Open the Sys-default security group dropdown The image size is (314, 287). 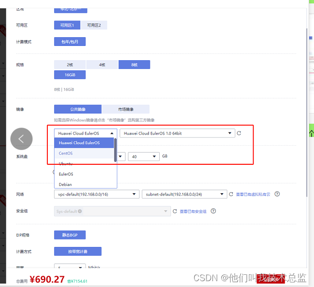[x=112, y=211]
